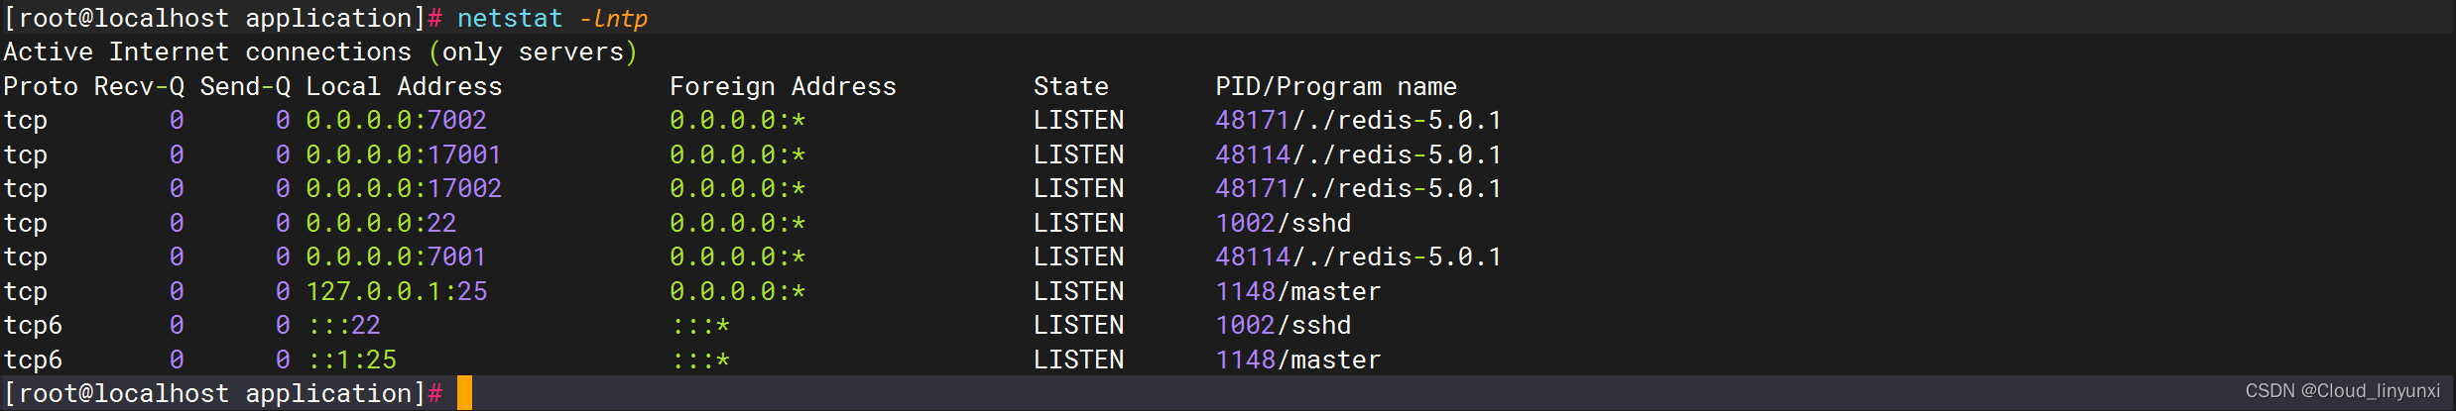Viewport: 2456px width, 411px height.
Task: Click foreign address :::* in the :::22 row
Action: coord(700,325)
